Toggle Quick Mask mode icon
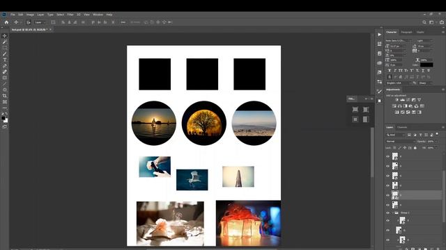This screenshot has width=446, height=250. 5,126
